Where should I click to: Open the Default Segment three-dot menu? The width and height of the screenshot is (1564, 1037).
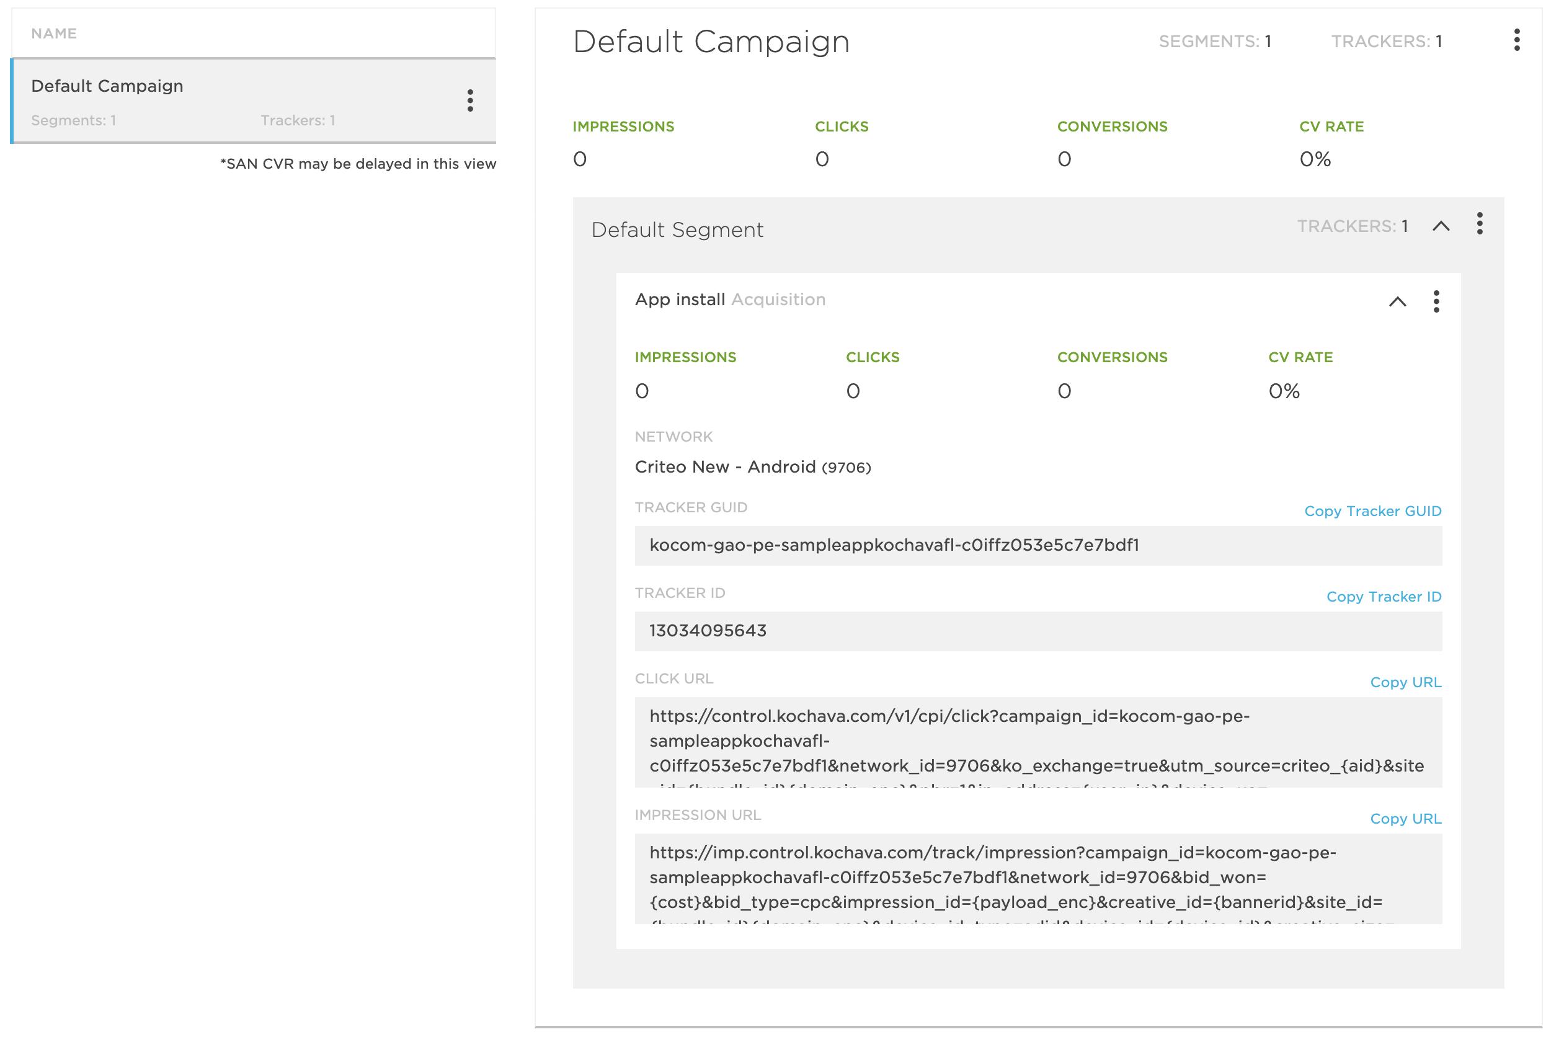(x=1480, y=223)
